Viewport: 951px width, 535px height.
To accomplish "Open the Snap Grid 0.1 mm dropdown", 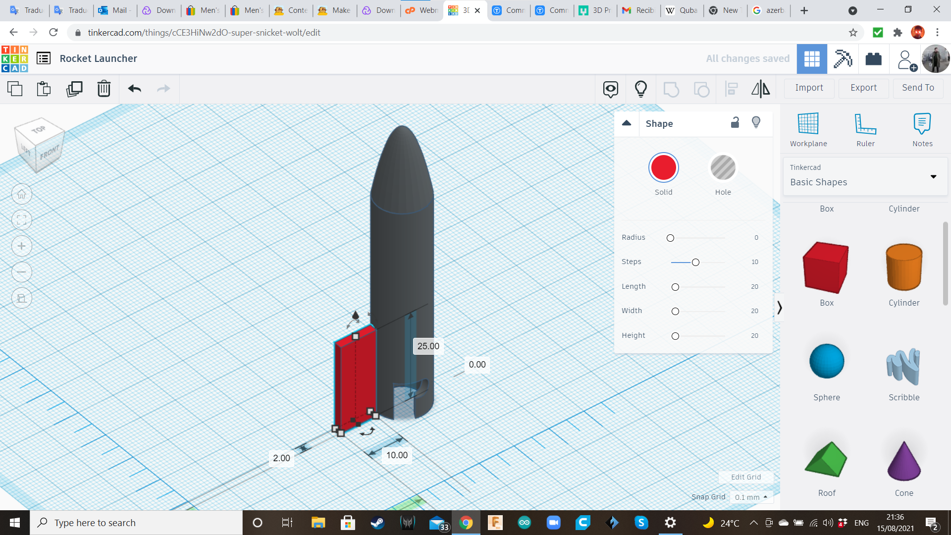I will [751, 497].
